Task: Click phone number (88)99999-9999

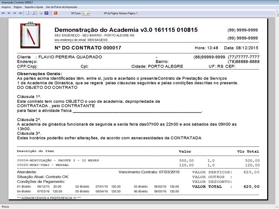Action: click(209, 57)
